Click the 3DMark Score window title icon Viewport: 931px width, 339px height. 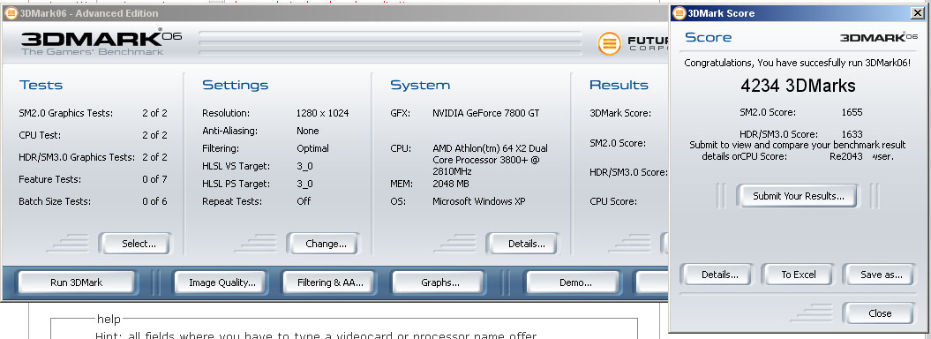679,13
